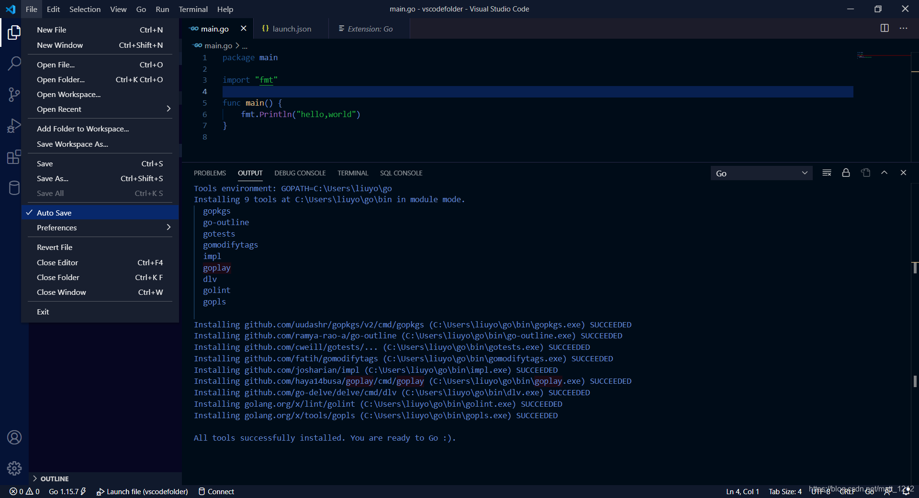Open notifications bell in status bar
This screenshot has height=498, width=919.
tap(906, 491)
